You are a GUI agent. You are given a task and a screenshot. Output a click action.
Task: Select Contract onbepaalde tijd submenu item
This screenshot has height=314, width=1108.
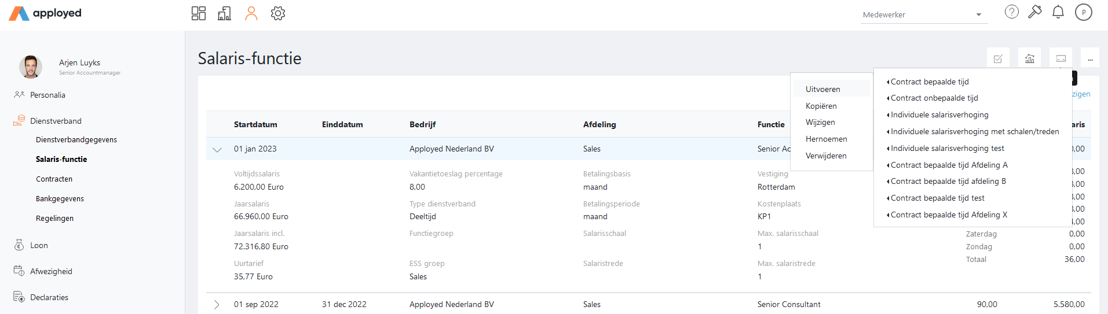(x=934, y=98)
